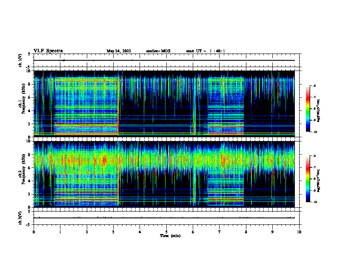Click the "5" tick label on the time axis

pos(166,232)
